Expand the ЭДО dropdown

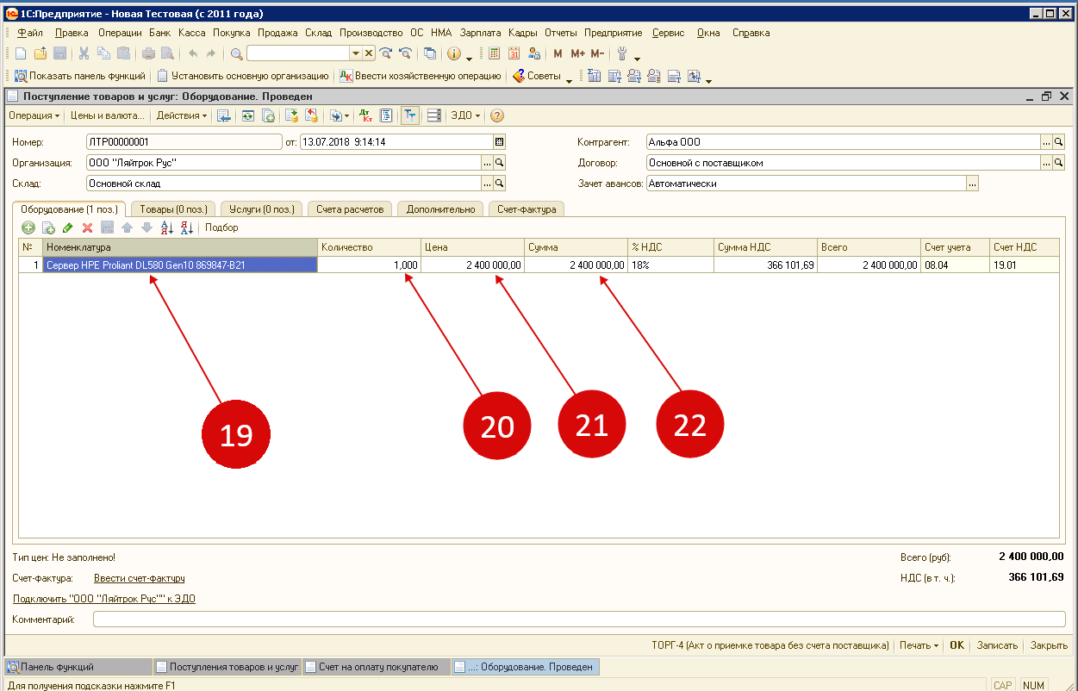465,115
